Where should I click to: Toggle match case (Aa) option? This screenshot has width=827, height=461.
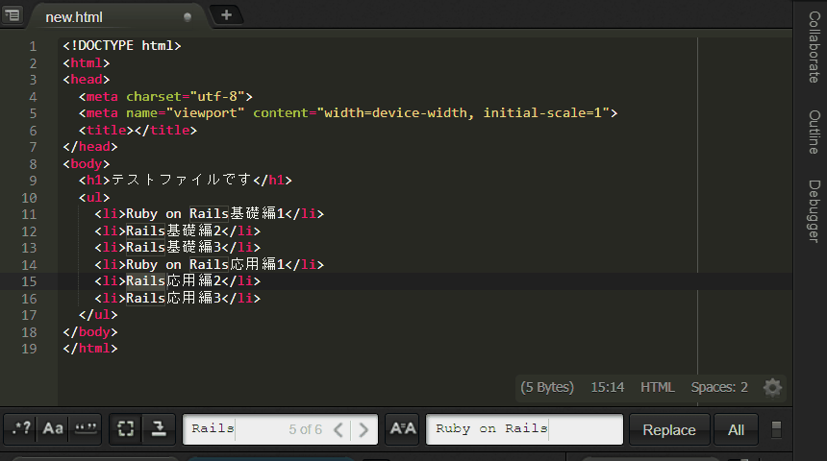[x=53, y=429]
